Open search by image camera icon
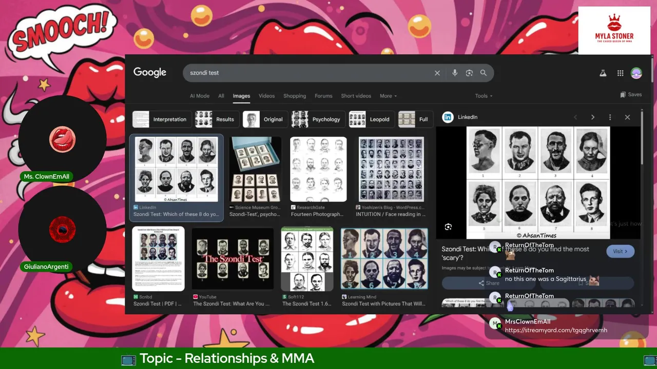 469,73
